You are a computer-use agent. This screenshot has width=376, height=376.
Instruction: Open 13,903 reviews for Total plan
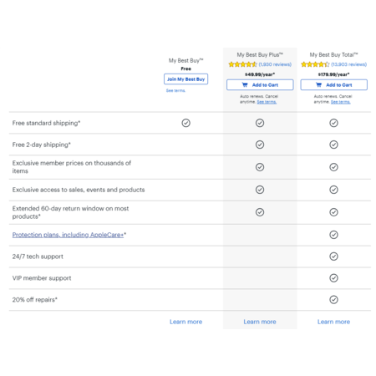point(348,64)
